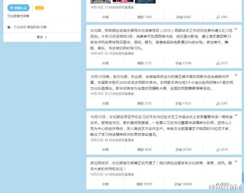Open 转发 3775 repost panel

click(x=144, y=63)
